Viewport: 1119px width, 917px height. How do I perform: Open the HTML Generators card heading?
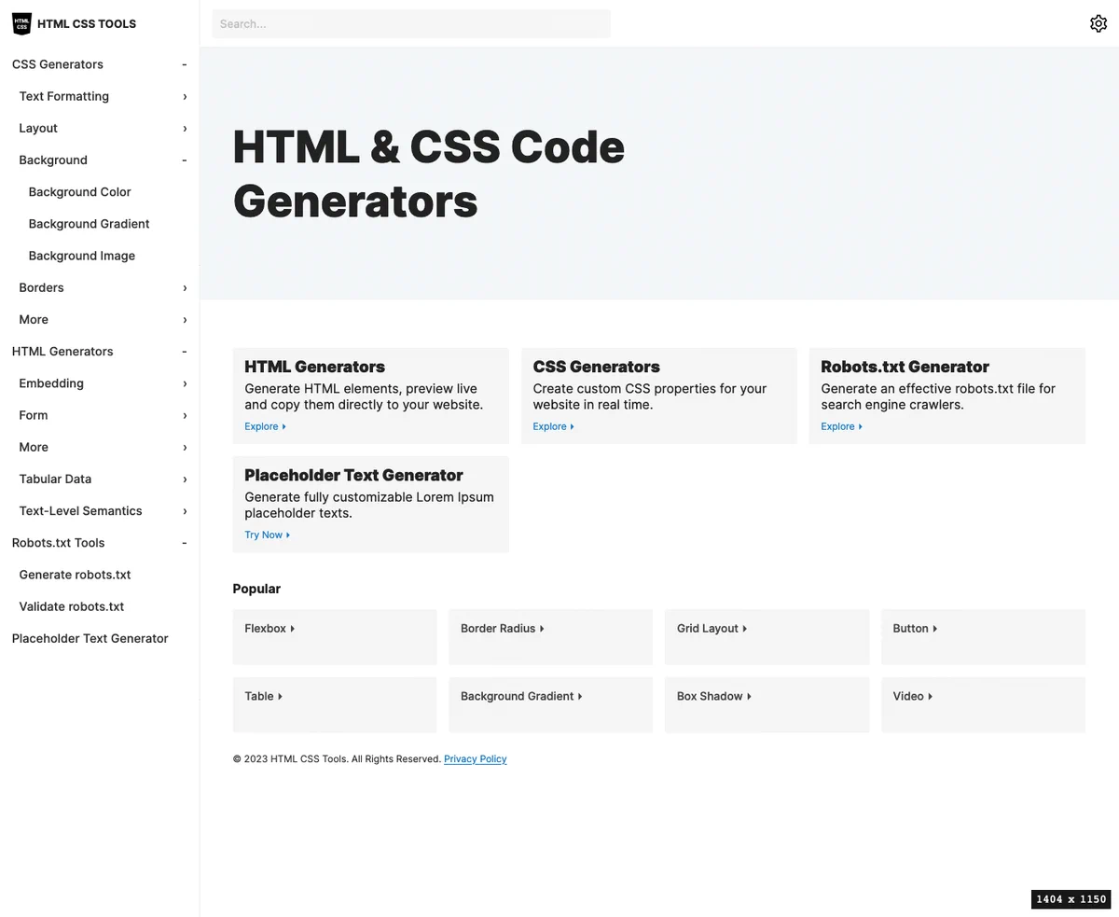point(314,367)
